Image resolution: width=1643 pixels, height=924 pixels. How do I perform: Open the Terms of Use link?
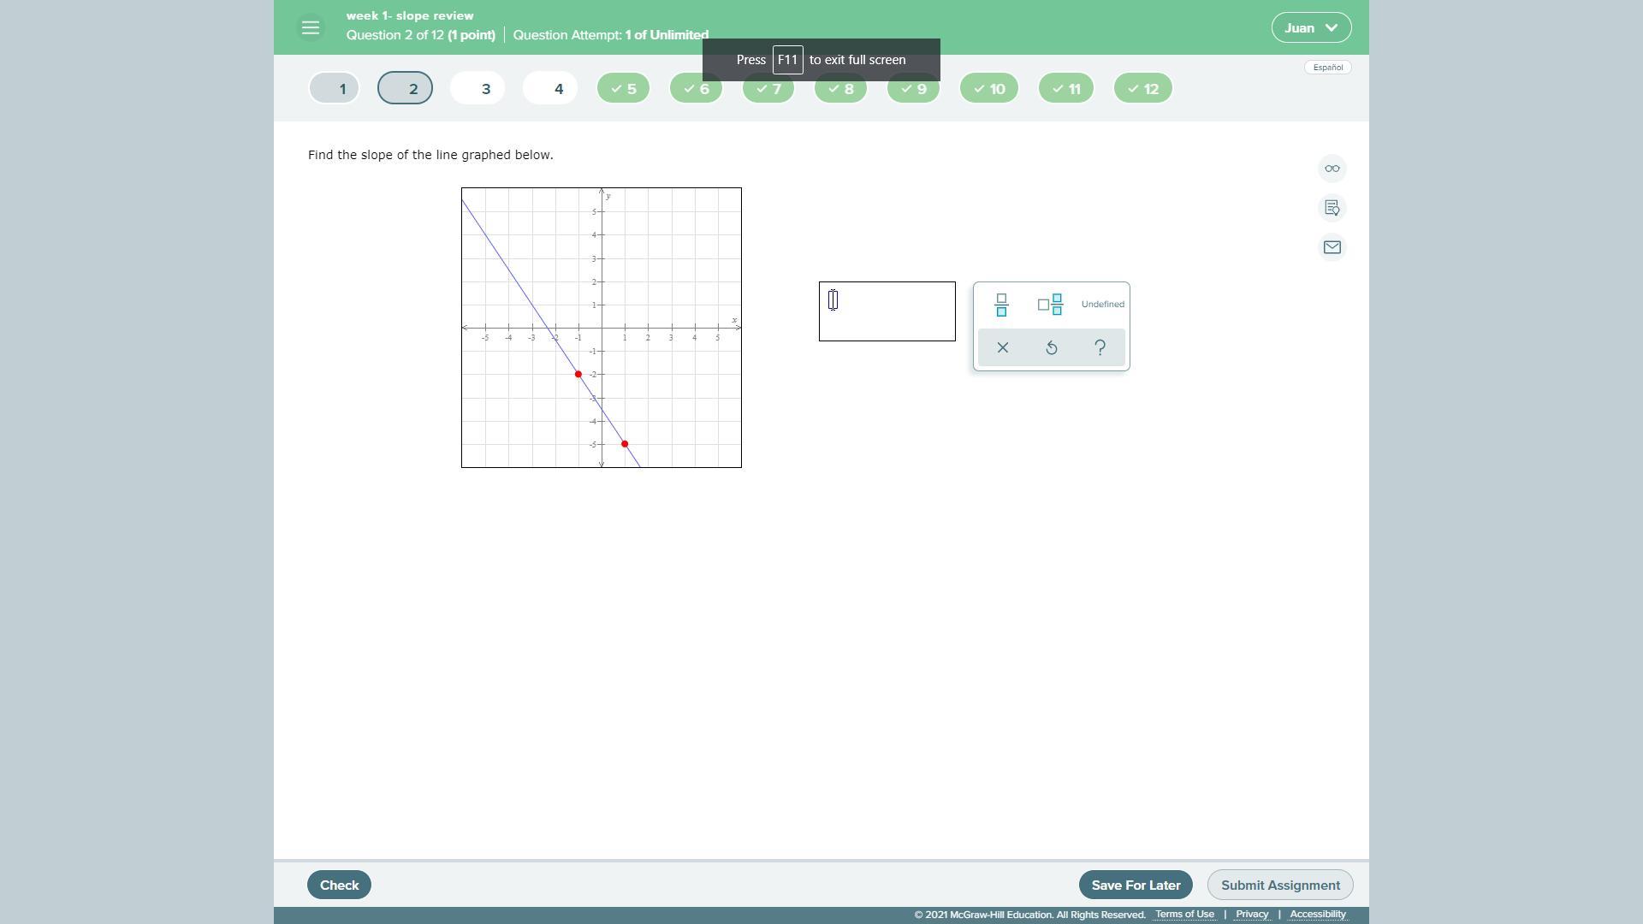click(x=1184, y=915)
